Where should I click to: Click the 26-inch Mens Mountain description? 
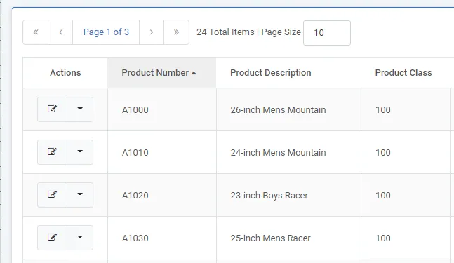coord(278,110)
